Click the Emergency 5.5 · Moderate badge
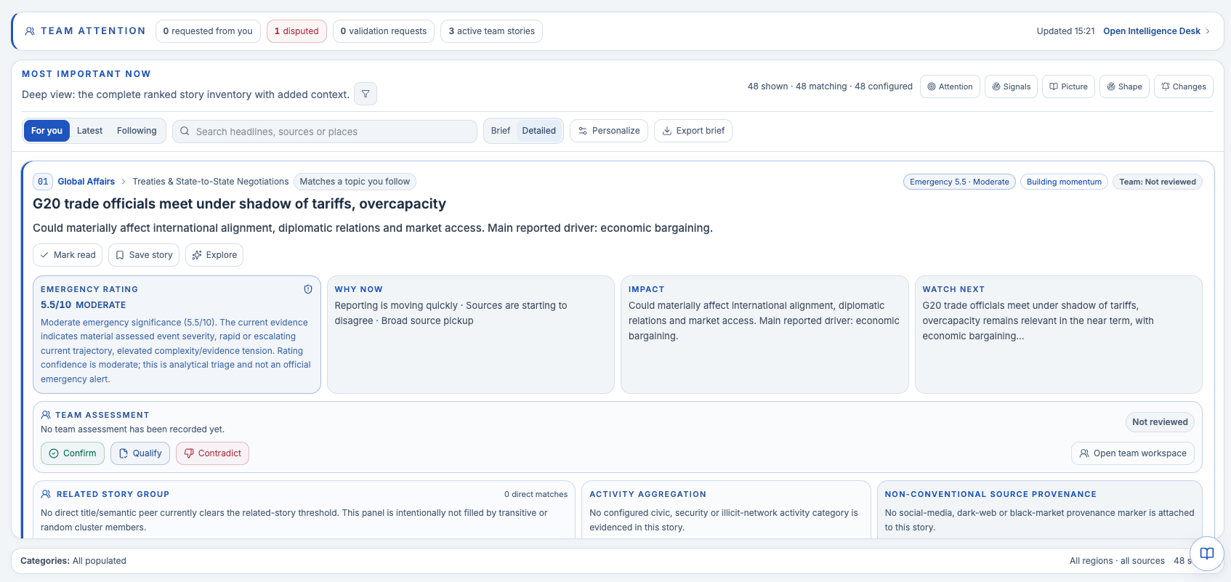The width and height of the screenshot is (1231, 582). click(x=959, y=182)
